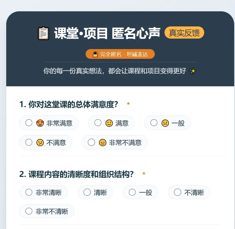The image size is (235, 229).
Task: Click the smiling emoji next to 满意
Action: click(x=109, y=123)
